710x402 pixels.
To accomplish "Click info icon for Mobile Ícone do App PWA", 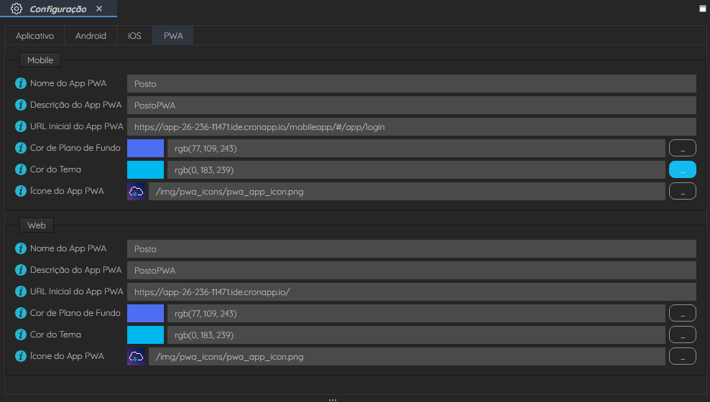I will coord(21,191).
